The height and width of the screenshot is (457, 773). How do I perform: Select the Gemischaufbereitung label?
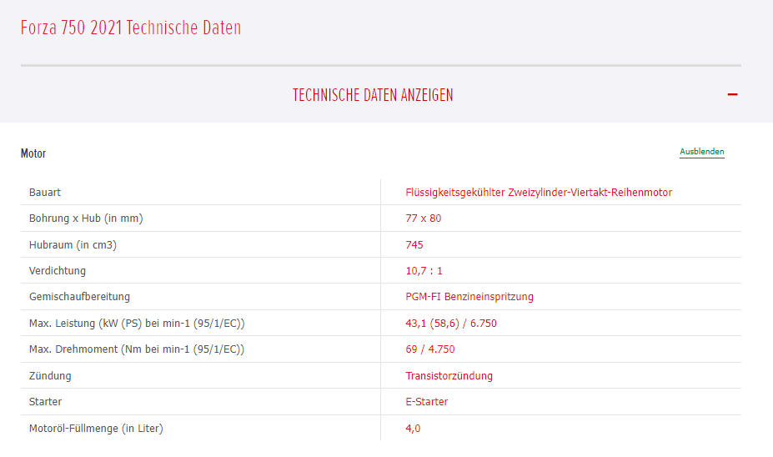point(79,297)
